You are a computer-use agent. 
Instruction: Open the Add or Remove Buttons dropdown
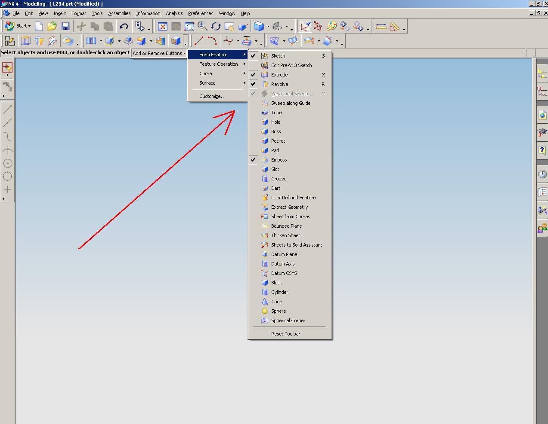click(x=159, y=53)
